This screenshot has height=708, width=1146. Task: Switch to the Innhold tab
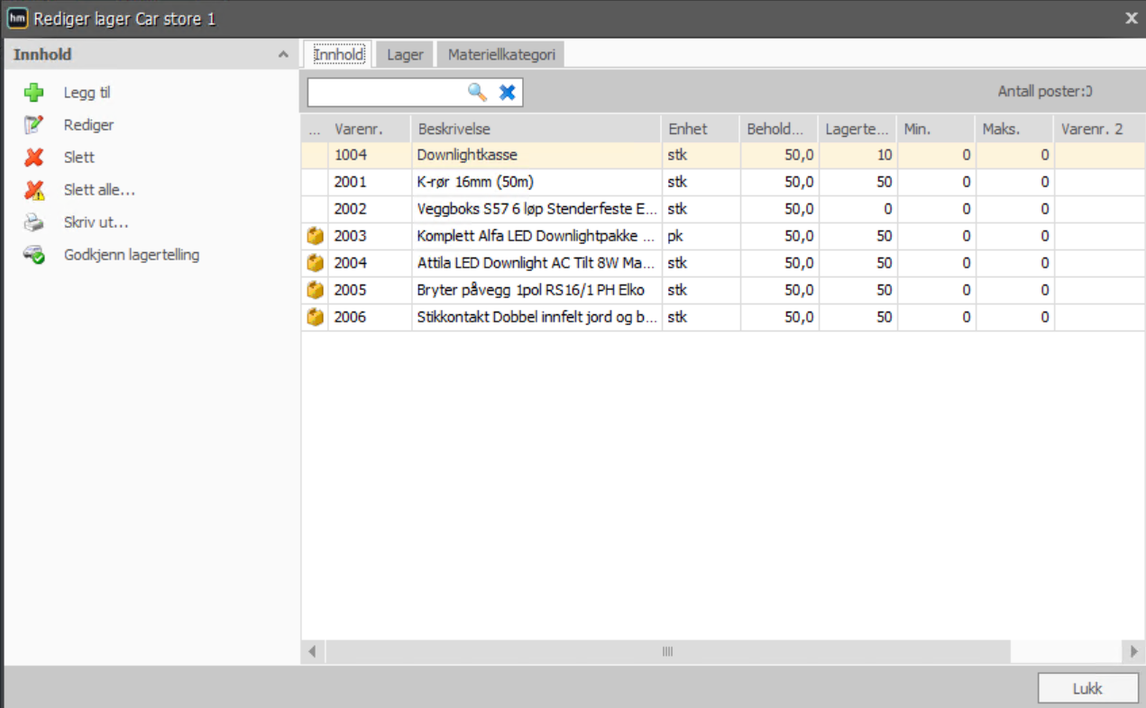pos(338,55)
